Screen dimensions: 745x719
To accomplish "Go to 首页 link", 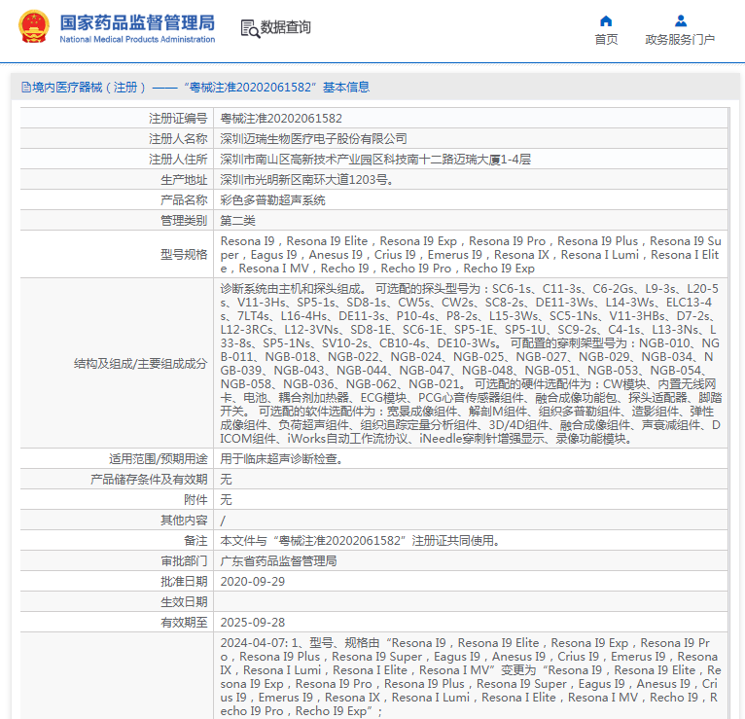I will coord(606,40).
